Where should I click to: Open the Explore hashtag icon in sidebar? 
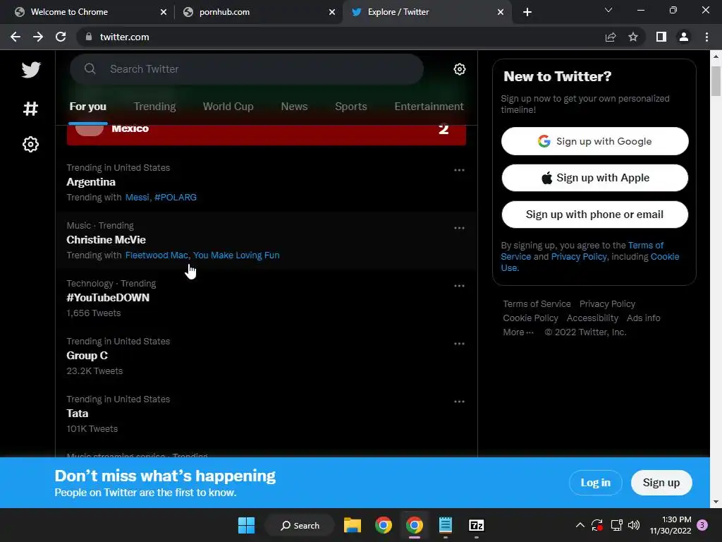coord(30,109)
